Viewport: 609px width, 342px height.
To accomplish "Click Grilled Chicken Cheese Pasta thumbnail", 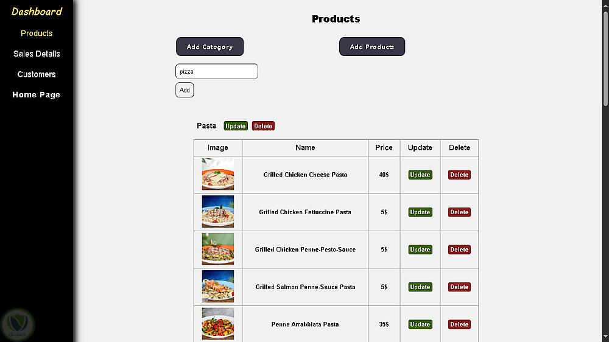I will [218, 175].
